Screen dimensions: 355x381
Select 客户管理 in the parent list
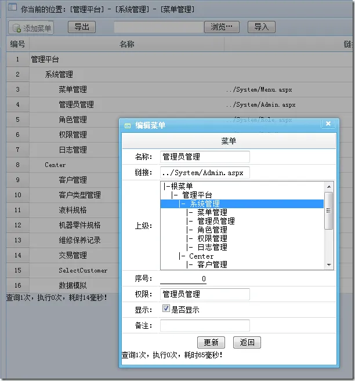pos(242,264)
